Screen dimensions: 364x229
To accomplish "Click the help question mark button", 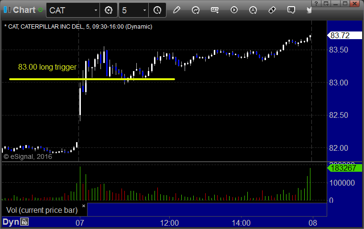I will click(316, 3).
